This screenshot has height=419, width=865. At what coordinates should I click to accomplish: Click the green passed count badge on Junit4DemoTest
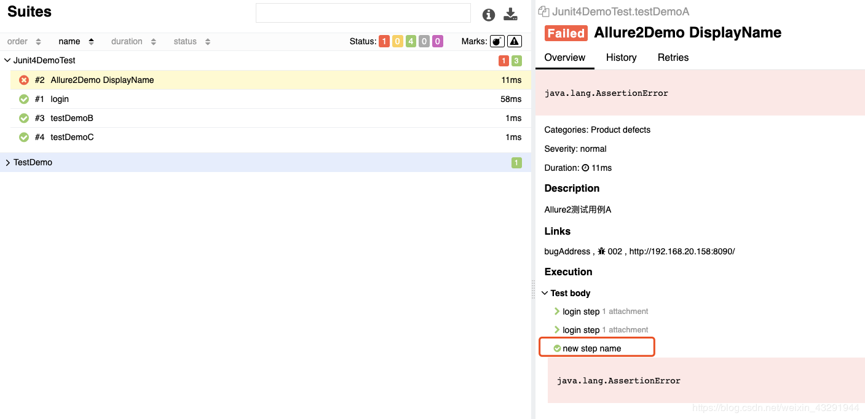[516, 60]
